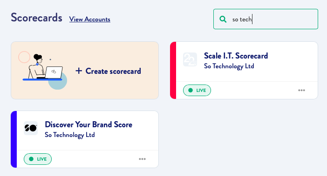
Task: Click the LIVE status badge on Scale I.T. card
Action: click(197, 90)
